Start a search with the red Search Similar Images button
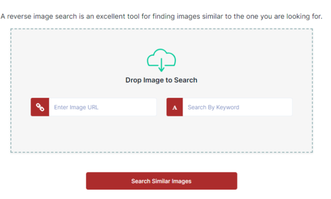Image resolution: width=331 pixels, height=199 pixels. [x=162, y=181]
